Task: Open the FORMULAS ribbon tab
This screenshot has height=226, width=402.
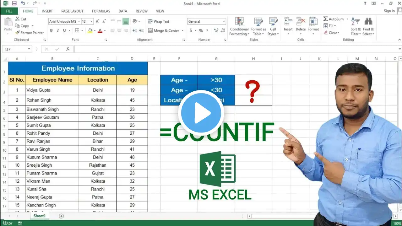Action: (101, 11)
